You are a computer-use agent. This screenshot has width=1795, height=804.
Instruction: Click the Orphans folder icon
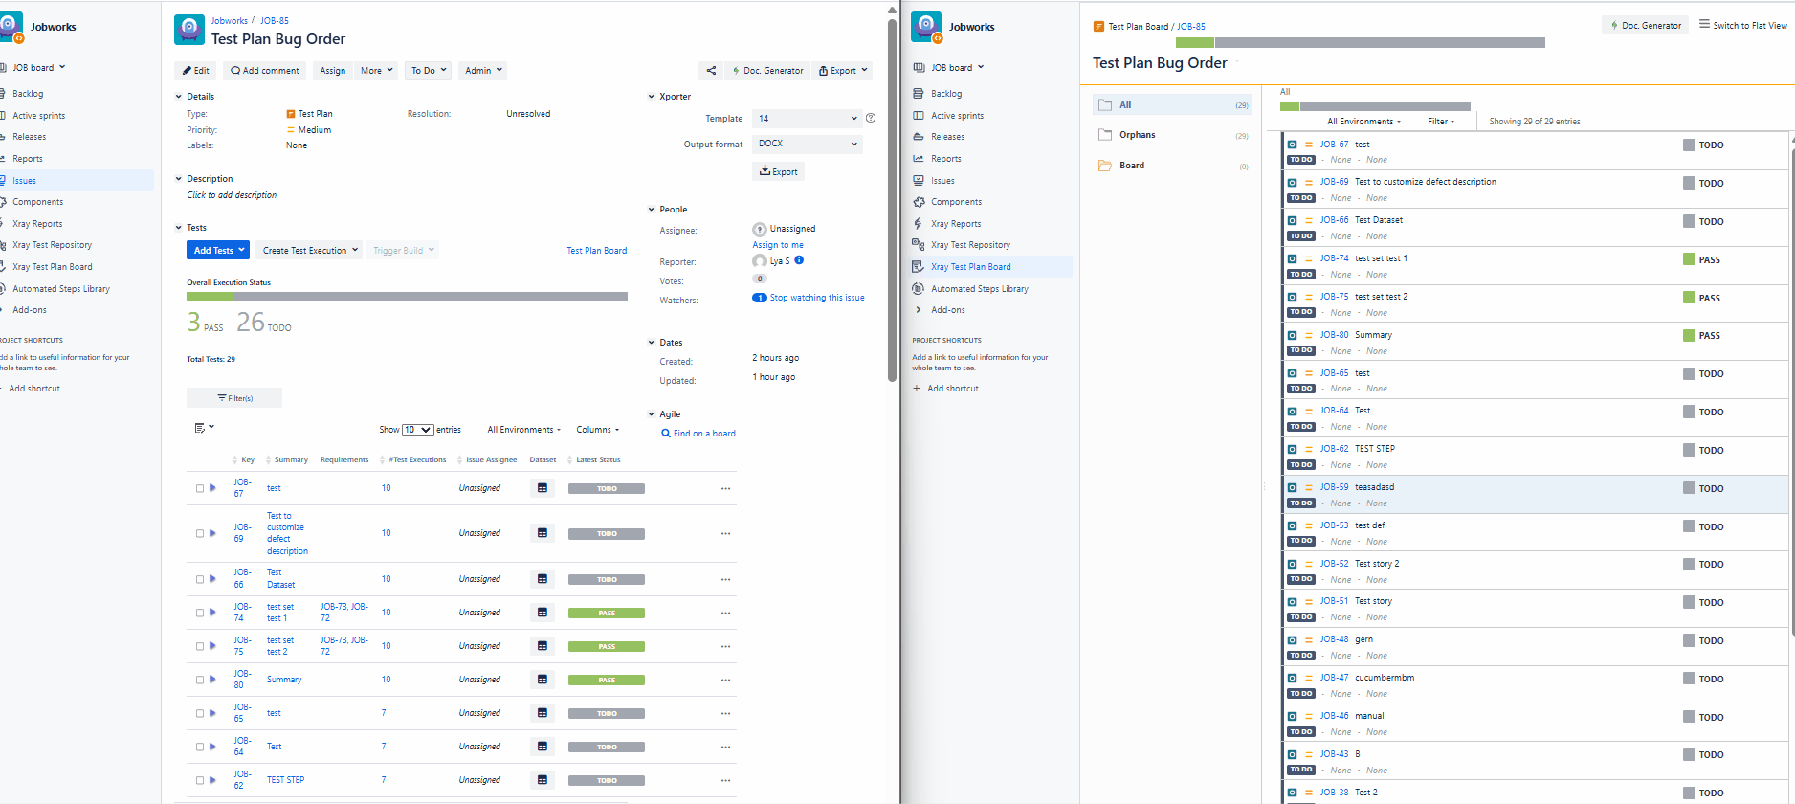[1105, 135]
